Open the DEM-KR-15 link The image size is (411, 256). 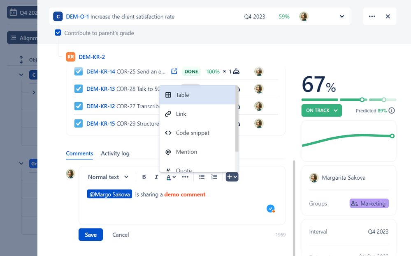click(x=101, y=123)
